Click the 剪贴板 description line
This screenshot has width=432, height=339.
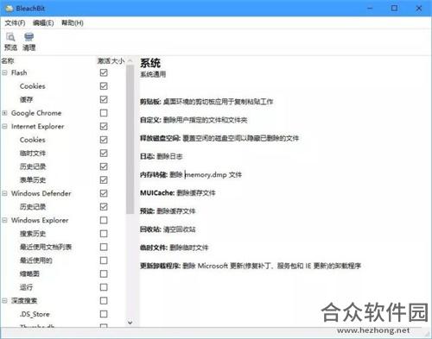click(x=206, y=102)
